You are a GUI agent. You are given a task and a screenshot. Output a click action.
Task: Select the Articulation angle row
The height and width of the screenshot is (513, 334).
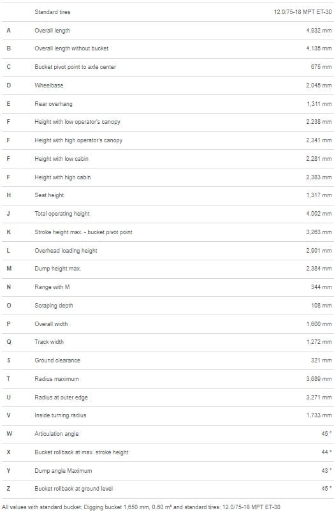pos(168,434)
